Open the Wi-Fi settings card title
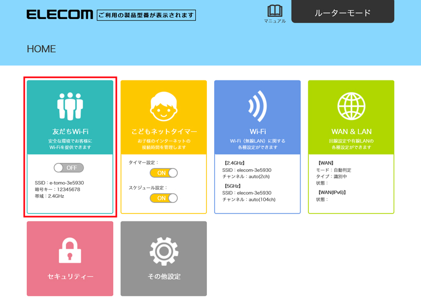The height and width of the screenshot is (306, 421). [x=257, y=131]
